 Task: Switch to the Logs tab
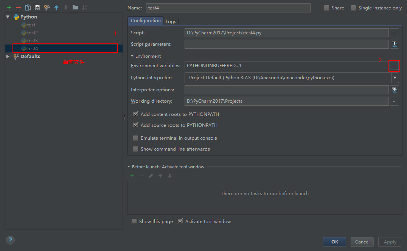coord(171,21)
